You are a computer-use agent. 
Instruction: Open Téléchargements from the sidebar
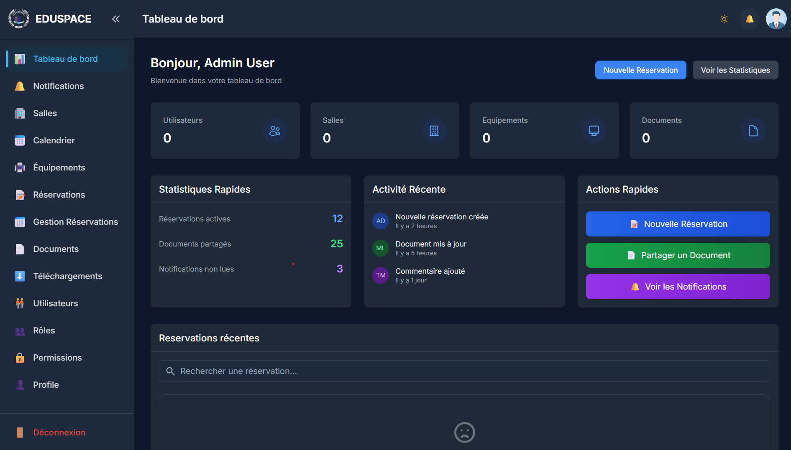[x=67, y=276]
